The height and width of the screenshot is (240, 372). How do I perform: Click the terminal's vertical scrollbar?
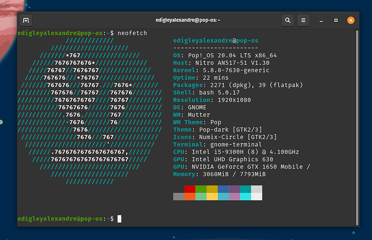[x=357, y=128]
